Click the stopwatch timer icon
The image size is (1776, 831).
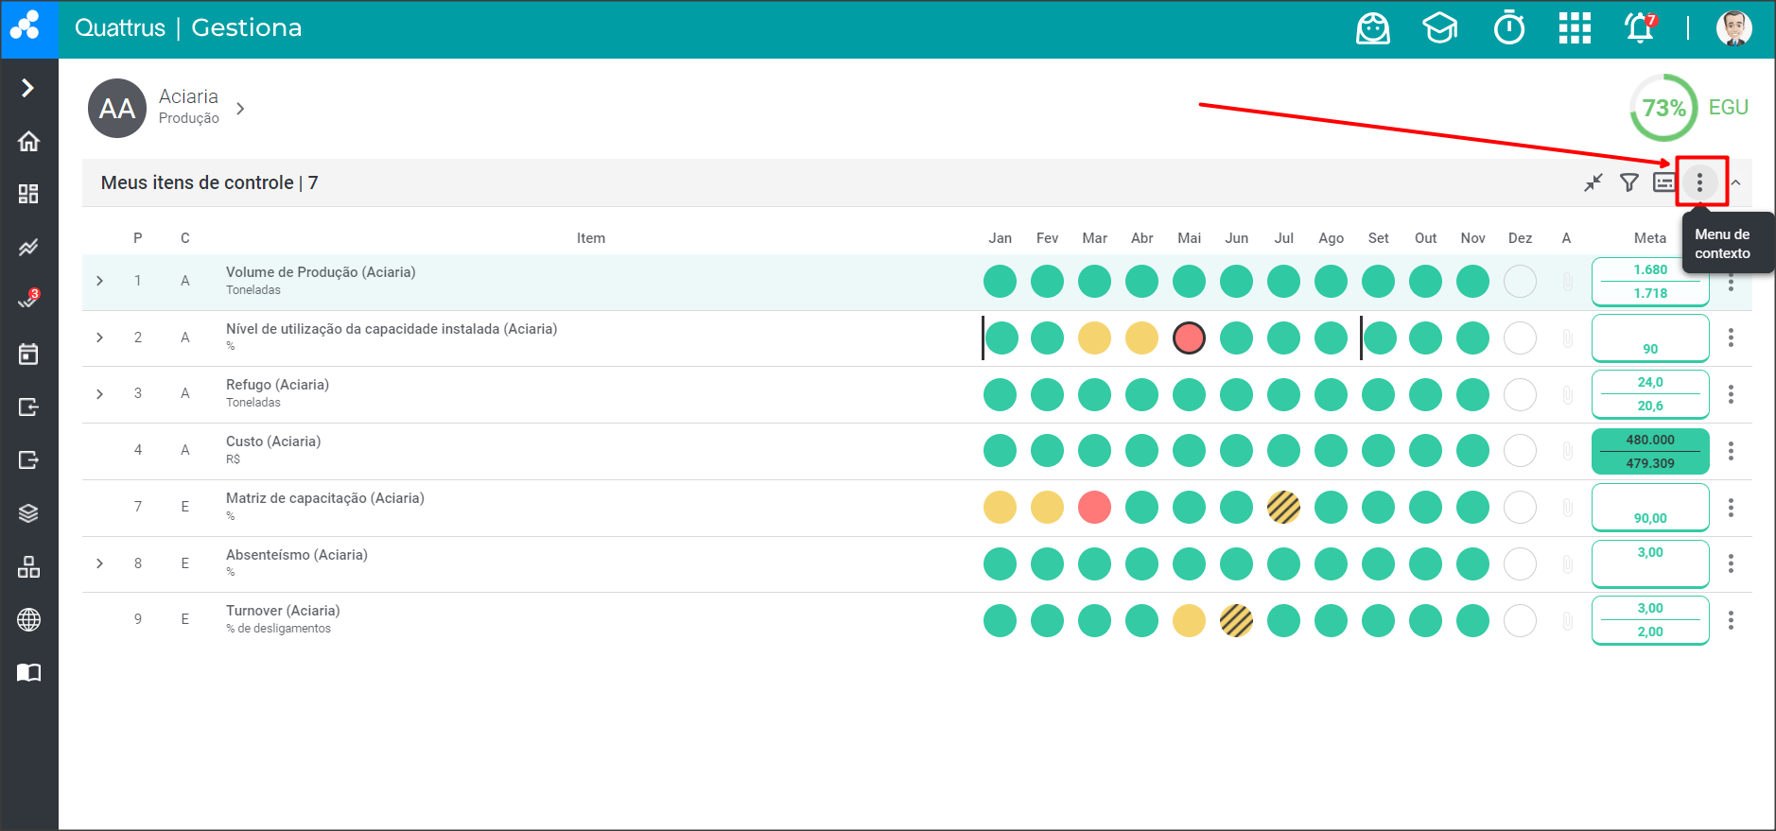(x=1509, y=28)
